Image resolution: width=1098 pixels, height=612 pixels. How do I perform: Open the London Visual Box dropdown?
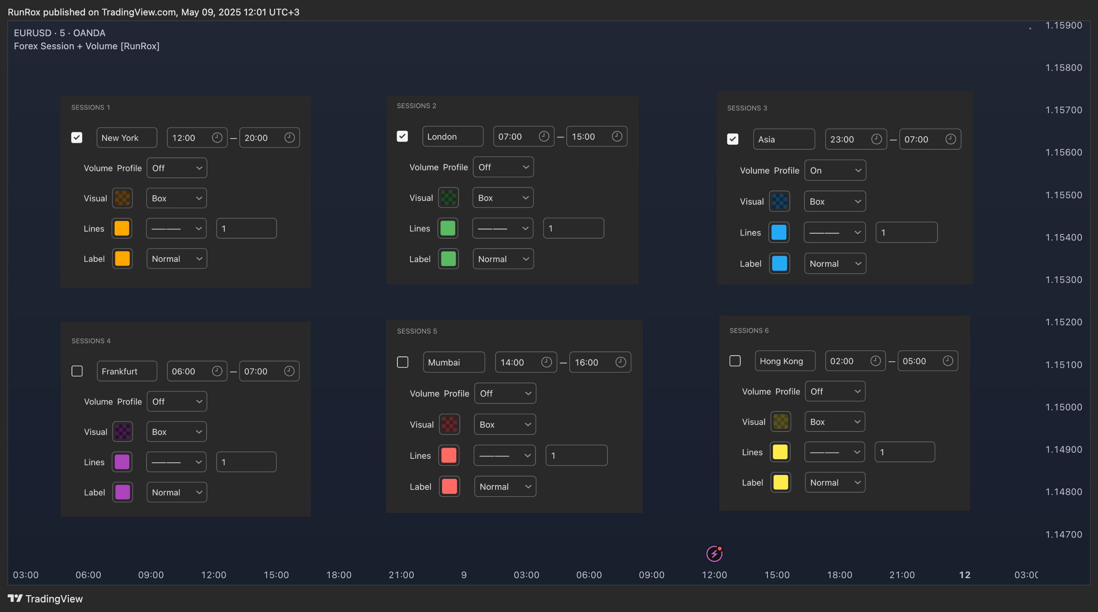tap(503, 198)
